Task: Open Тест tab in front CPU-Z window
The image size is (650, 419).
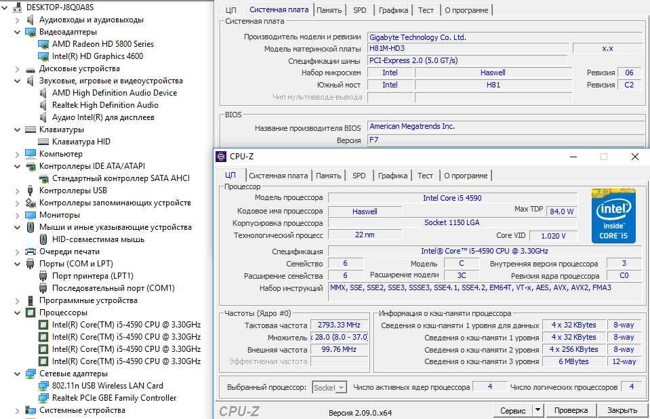Action: coord(425,176)
